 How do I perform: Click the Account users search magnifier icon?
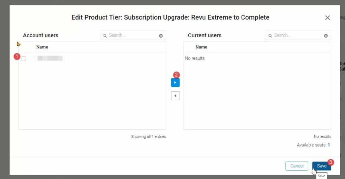click(105, 36)
